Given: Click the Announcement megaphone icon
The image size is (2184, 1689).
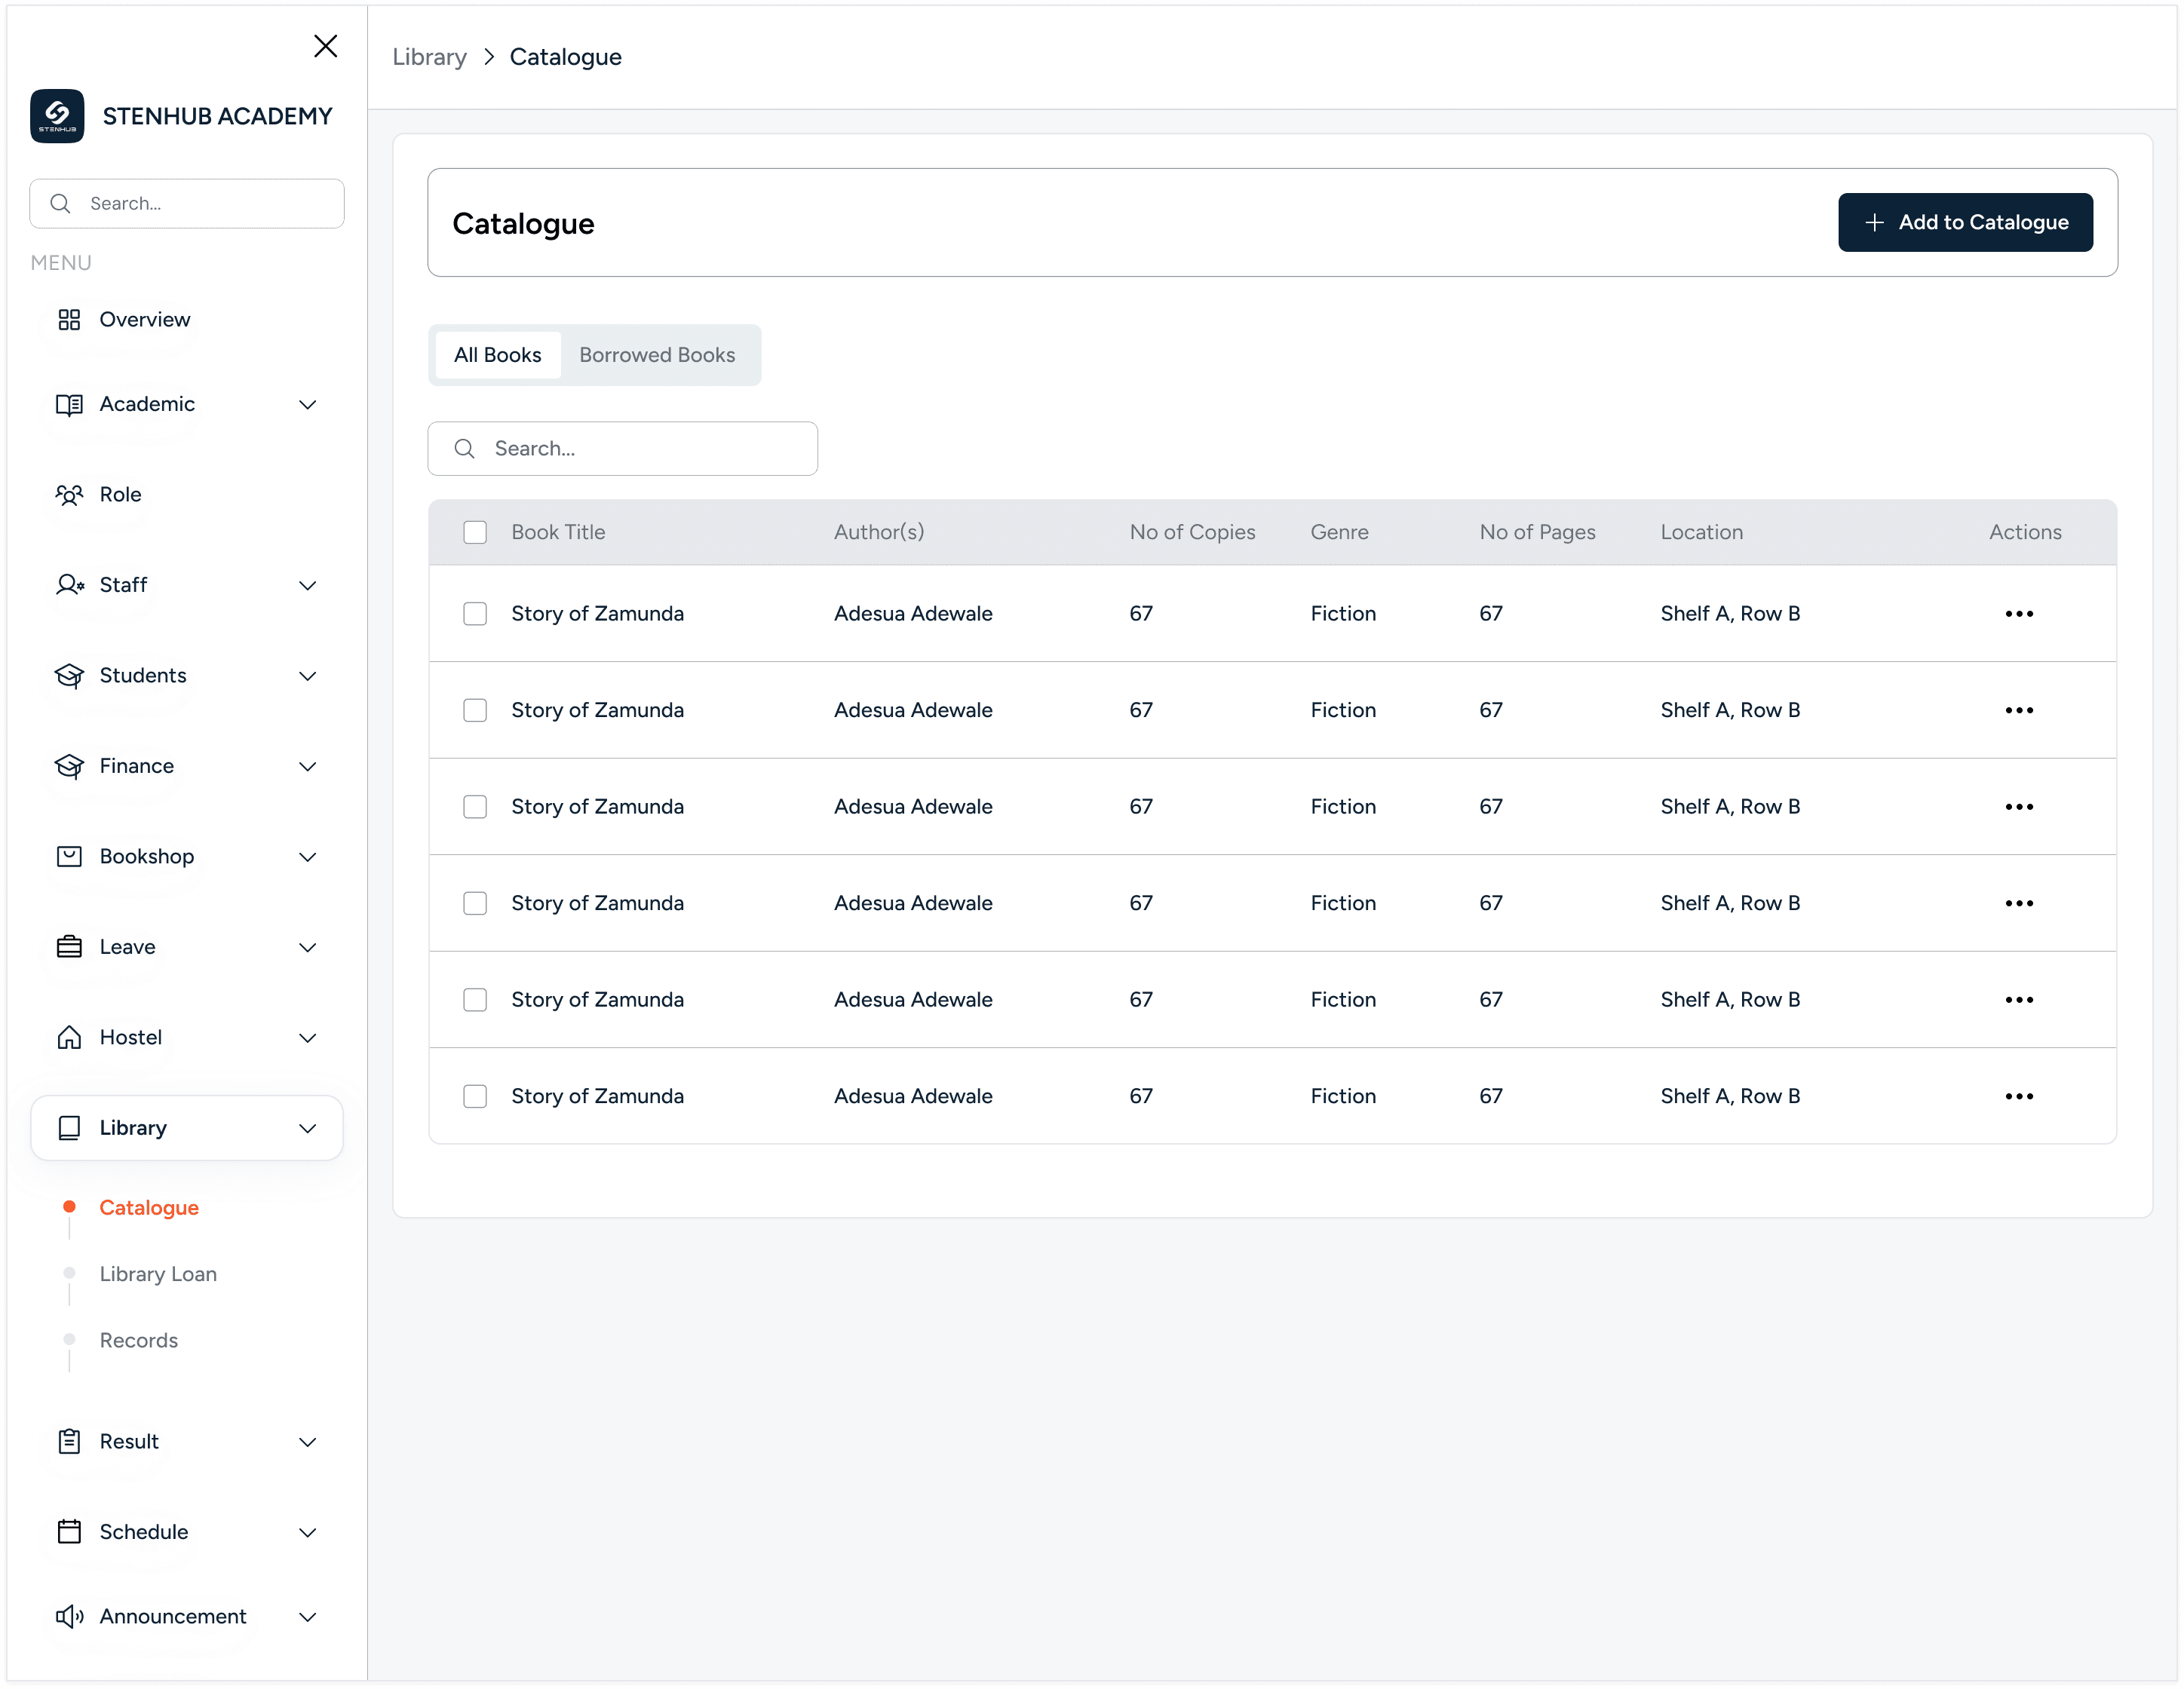Looking at the screenshot, I should (x=69, y=1617).
